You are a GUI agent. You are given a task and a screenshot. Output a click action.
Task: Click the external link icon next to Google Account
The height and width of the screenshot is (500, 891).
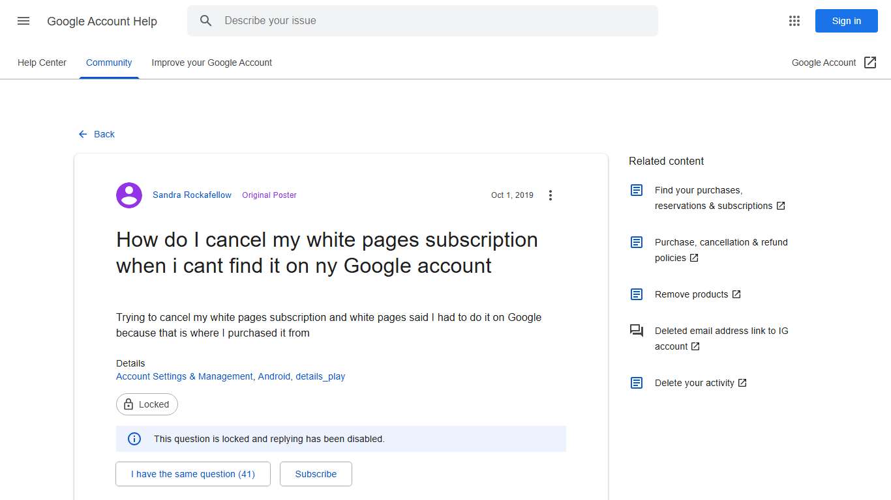[870, 62]
